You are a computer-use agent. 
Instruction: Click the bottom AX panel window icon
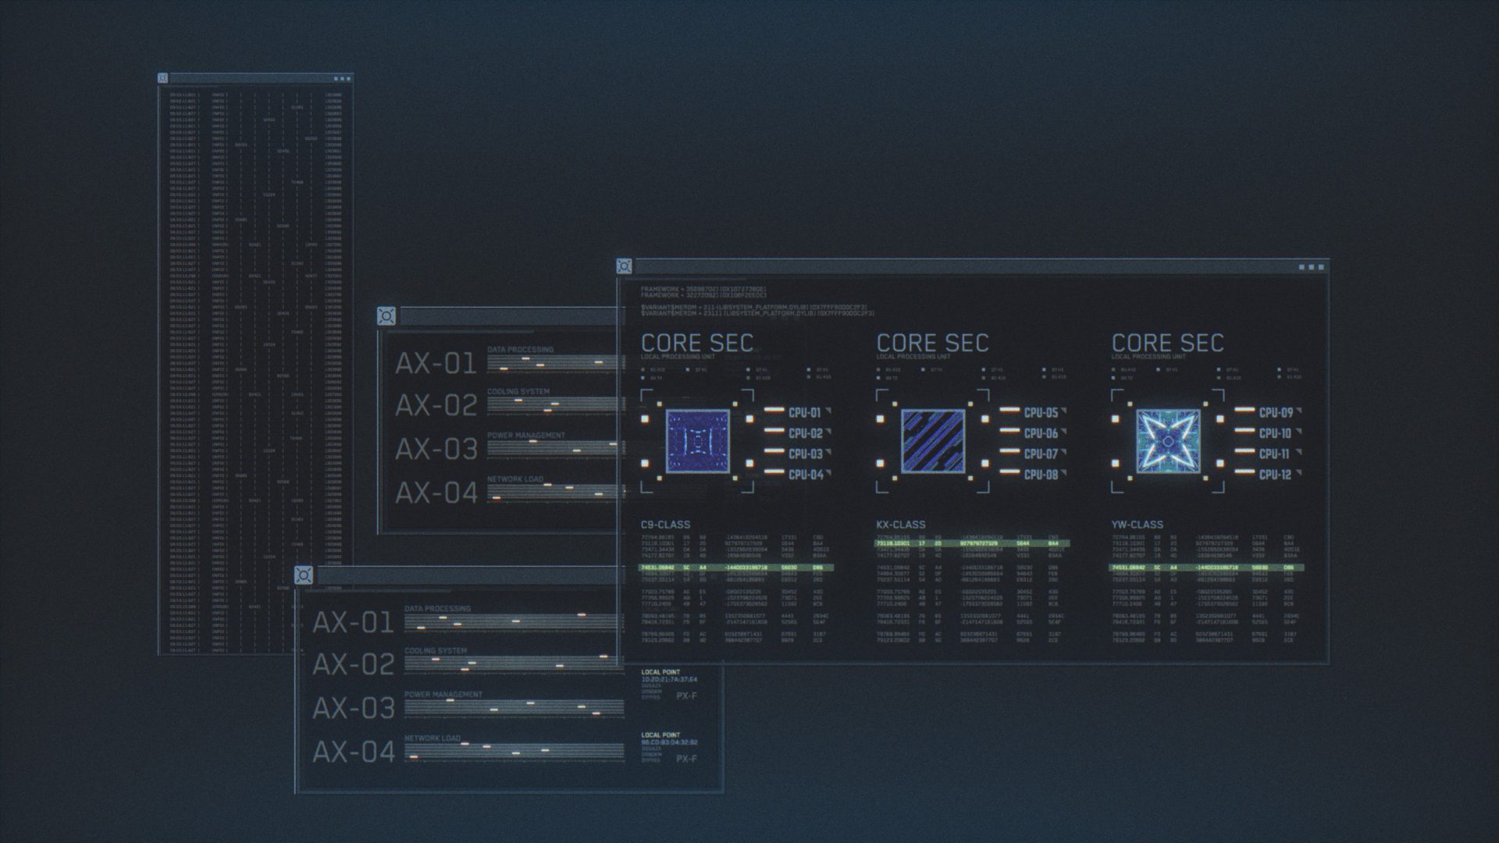coord(304,575)
